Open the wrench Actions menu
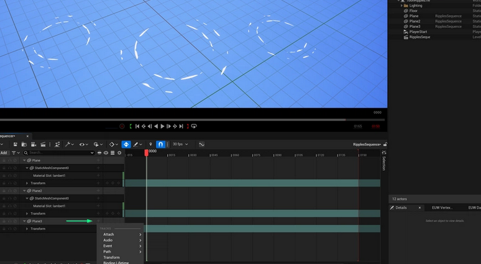The image size is (481, 264). pyautogui.click(x=68, y=144)
